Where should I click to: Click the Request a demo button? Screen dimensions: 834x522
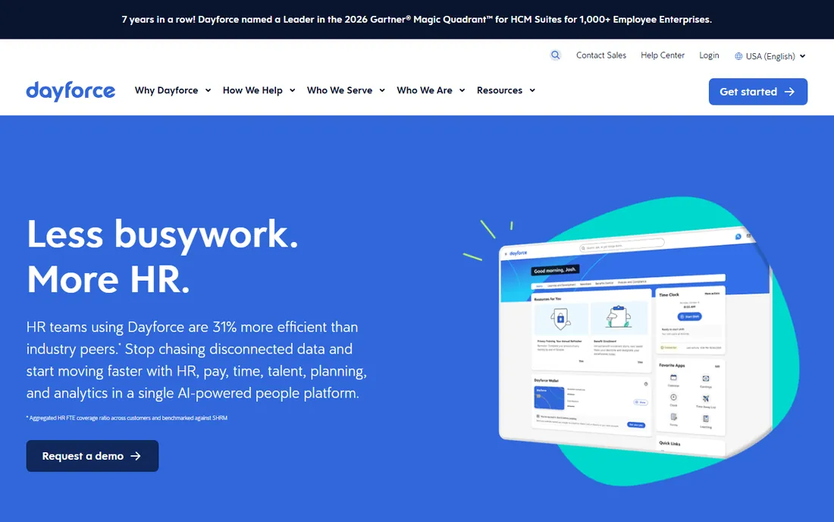tap(92, 456)
